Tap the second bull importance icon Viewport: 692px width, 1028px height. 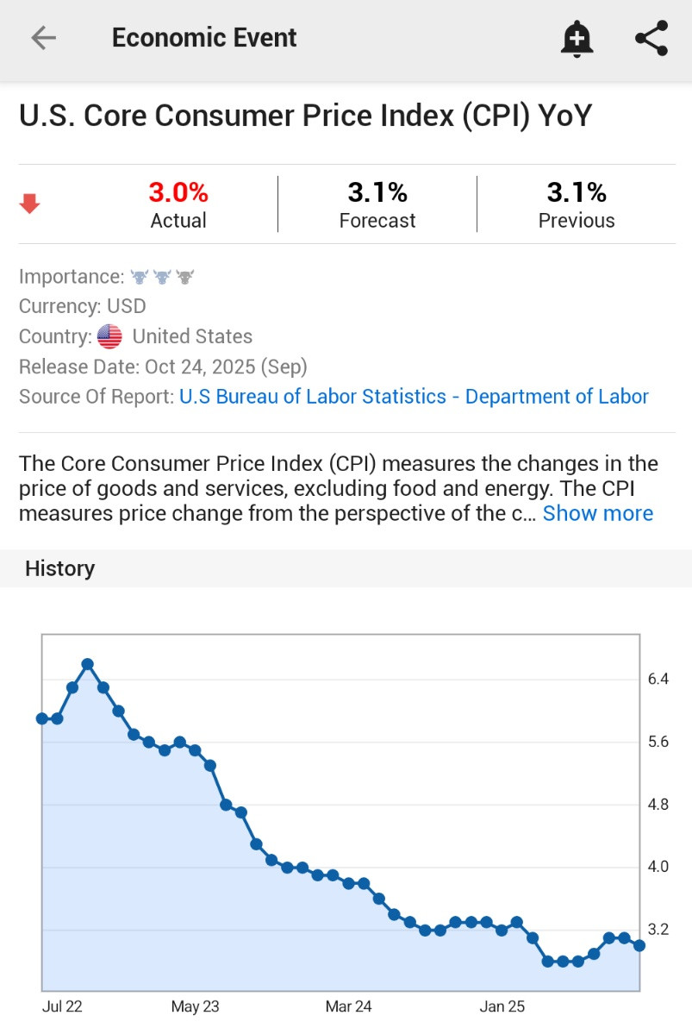pyautogui.click(x=162, y=277)
